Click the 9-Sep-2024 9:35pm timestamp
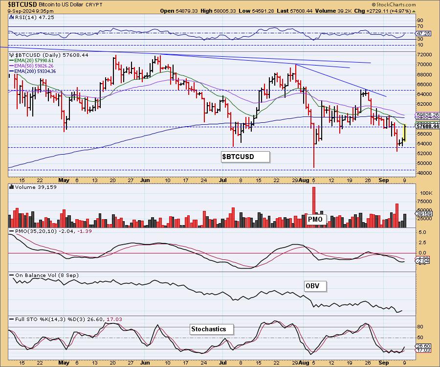Image resolution: width=440 pixels, height=367 pixels. pos(31,11)
